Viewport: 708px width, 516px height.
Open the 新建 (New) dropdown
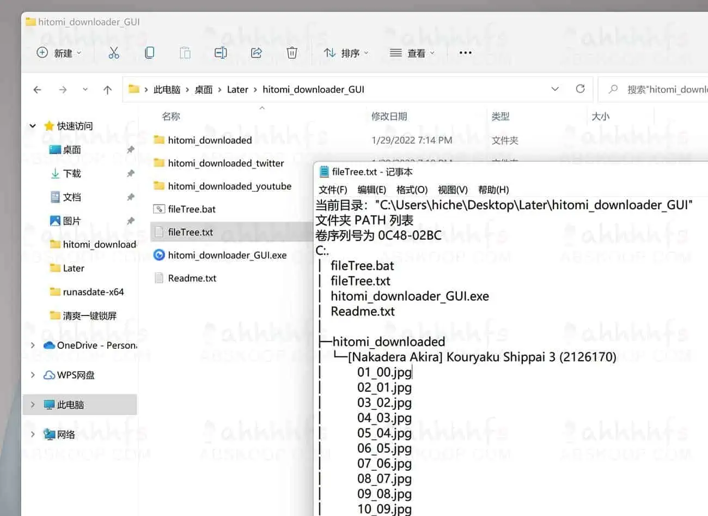tap(58, 52)
